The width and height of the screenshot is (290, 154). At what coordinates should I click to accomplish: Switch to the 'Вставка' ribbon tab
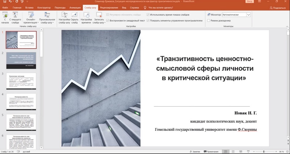[29, 7]
